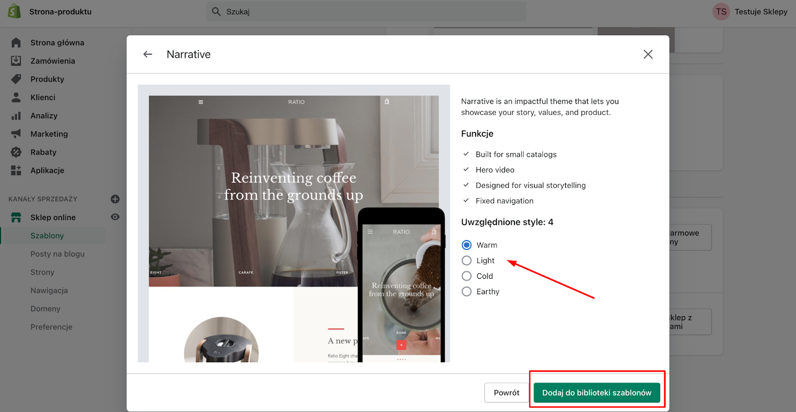Open Strony submenu item
This screenshot has height=412, width=796.
click(42, 272)
